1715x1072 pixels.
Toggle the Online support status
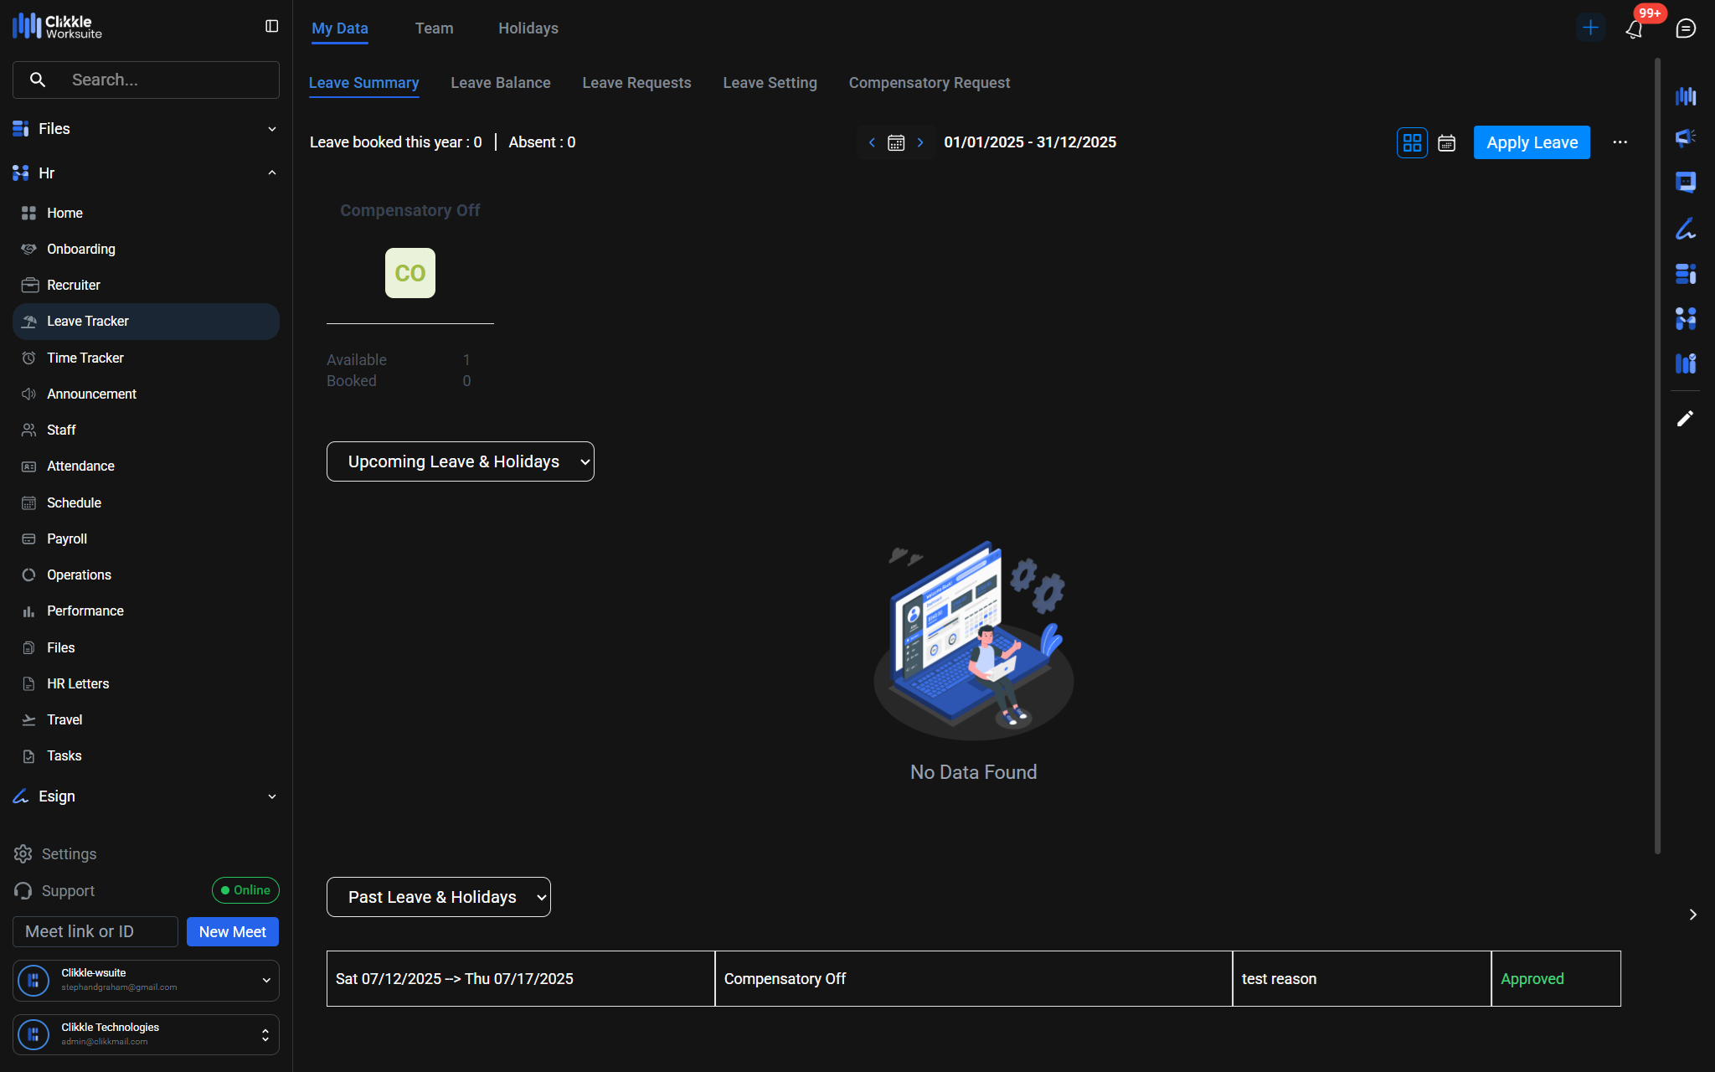(245, 890)
